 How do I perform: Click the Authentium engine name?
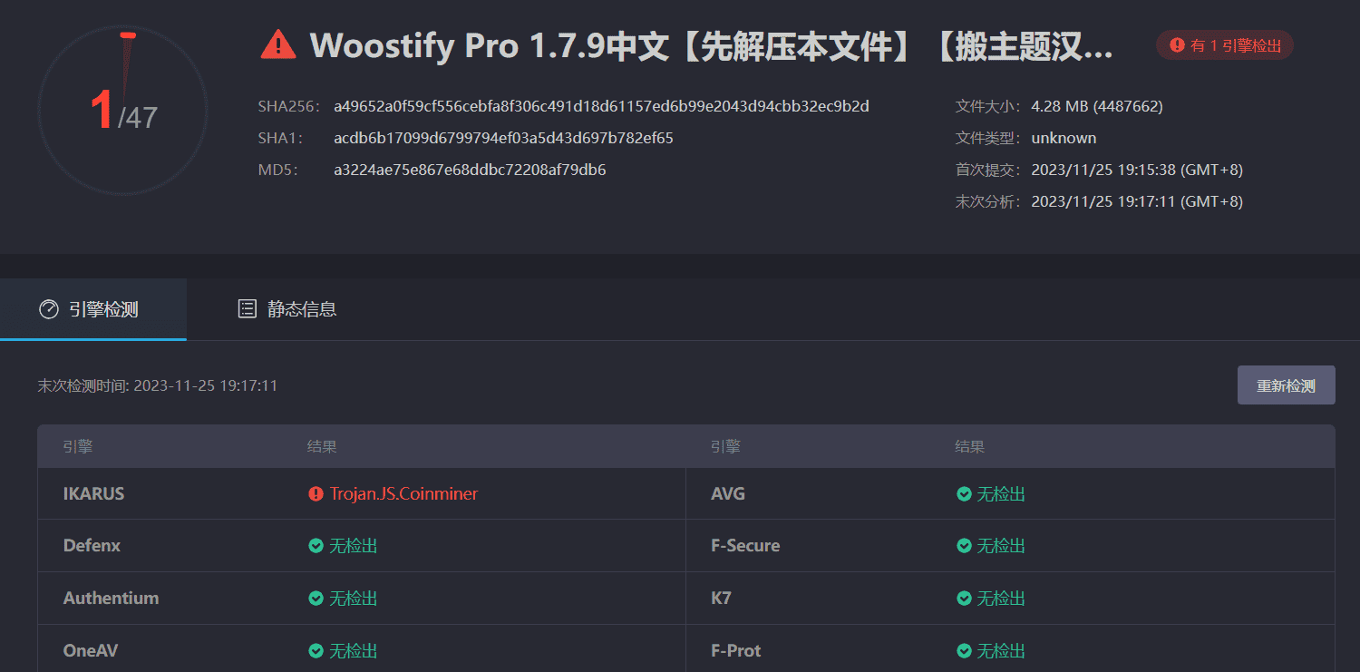(x=111, y=599)
